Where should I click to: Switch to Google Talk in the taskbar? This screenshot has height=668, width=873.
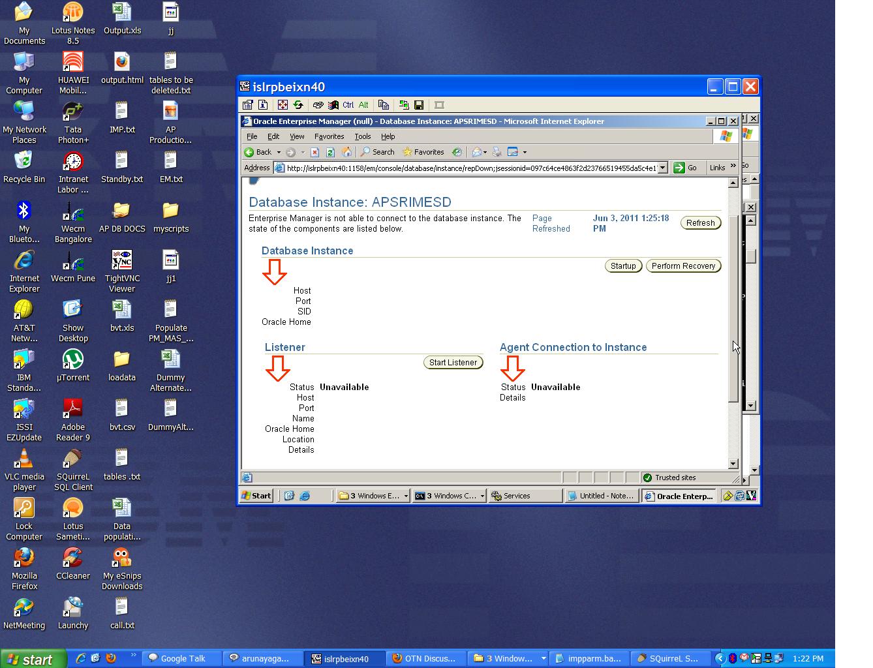coord(182,658)
